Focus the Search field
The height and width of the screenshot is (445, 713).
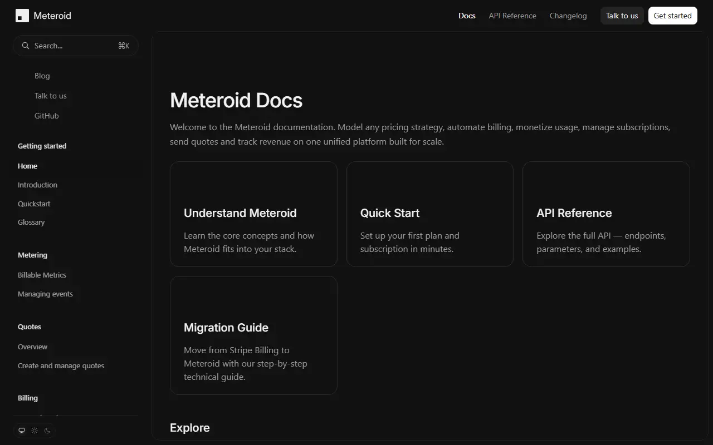[x=76, y=46]
